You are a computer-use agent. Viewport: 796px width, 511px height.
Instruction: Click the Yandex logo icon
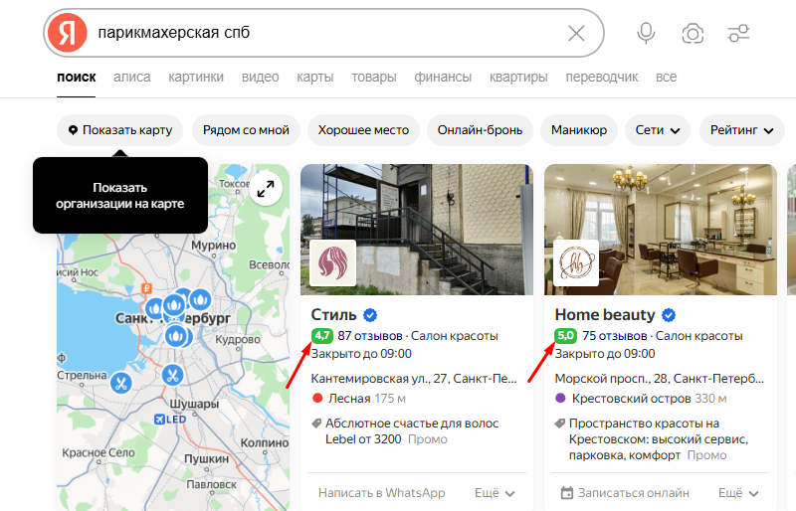pos(68,33)
